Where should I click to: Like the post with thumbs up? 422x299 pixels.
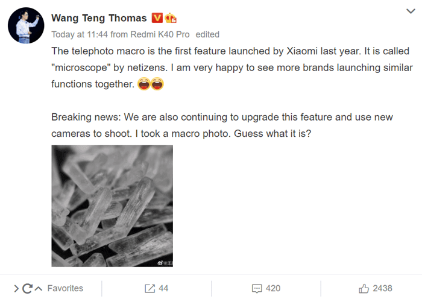(364, 289)
